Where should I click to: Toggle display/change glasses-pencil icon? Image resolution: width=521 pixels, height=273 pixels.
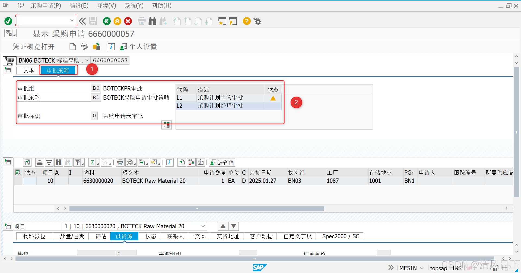click(x=85, y=47)
